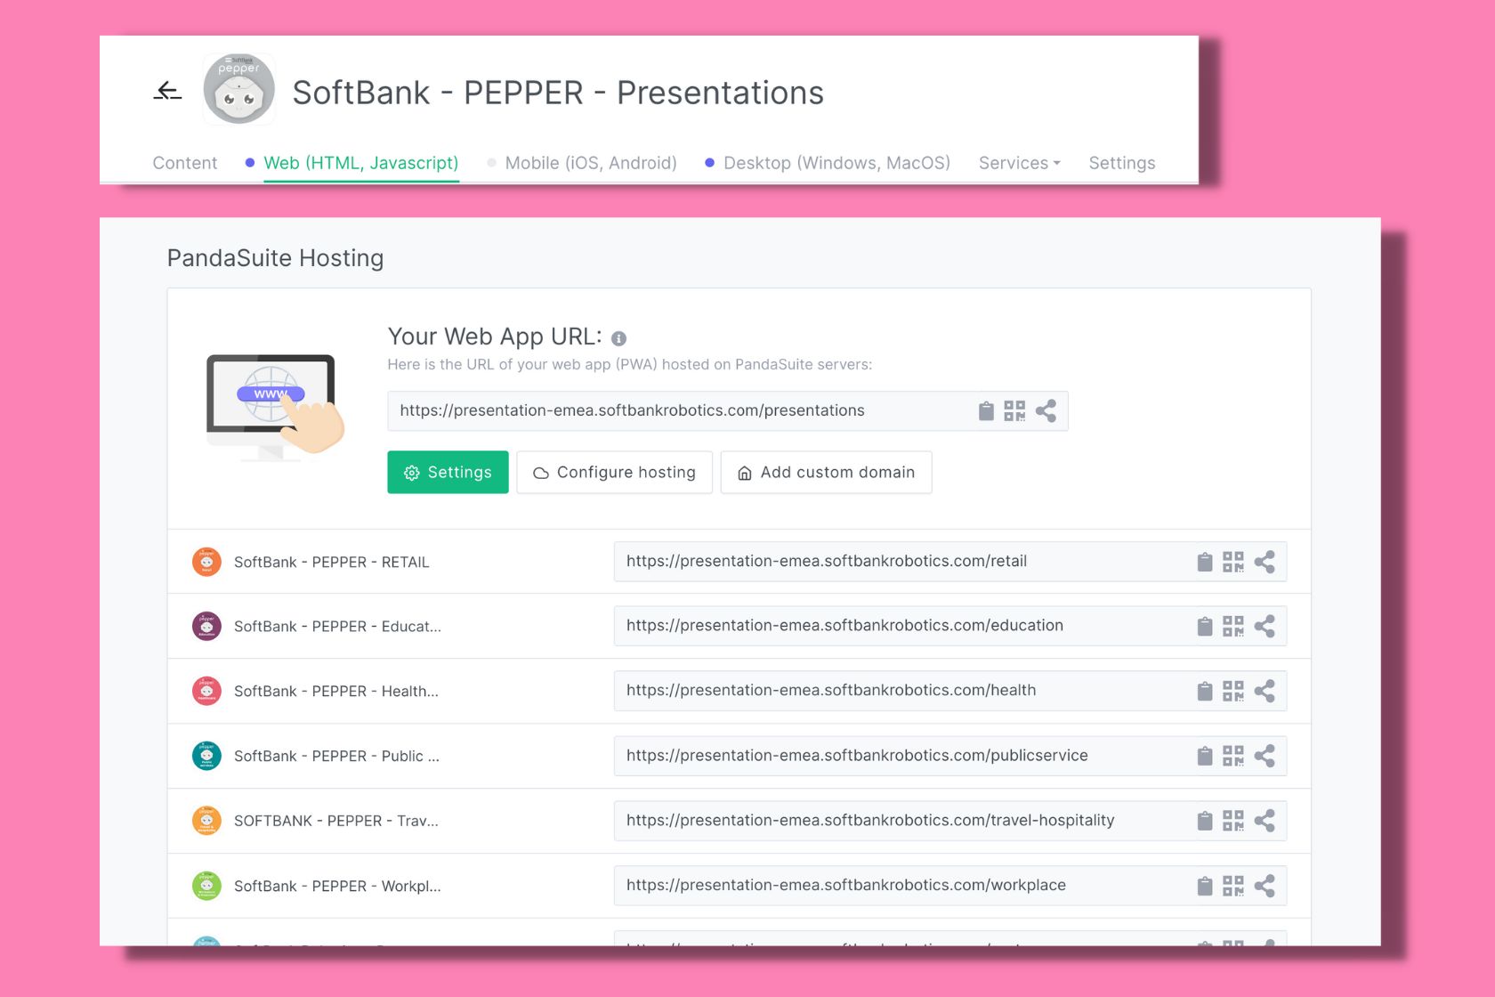Click Add custom domain
1495x997 pixels.
[x=826, y=472]
